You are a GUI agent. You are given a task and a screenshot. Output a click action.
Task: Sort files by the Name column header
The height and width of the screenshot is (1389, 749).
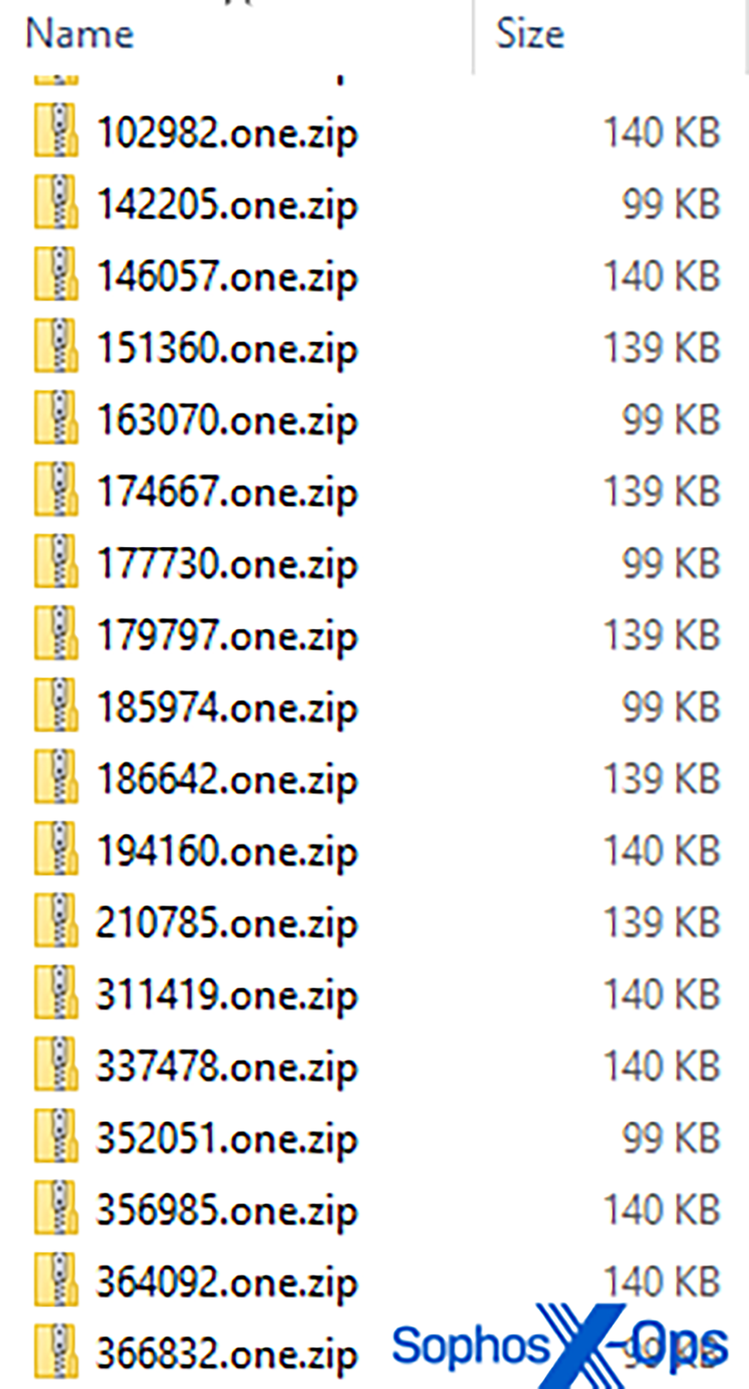point(80,34)
